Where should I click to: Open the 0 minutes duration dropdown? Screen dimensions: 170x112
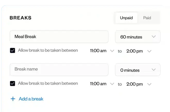point(138,70)
